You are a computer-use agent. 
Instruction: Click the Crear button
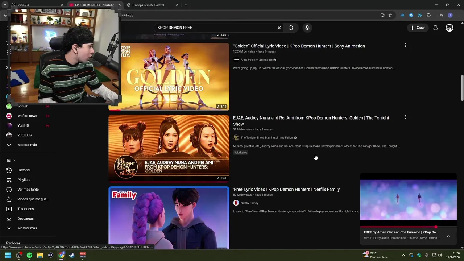[417, 28]
